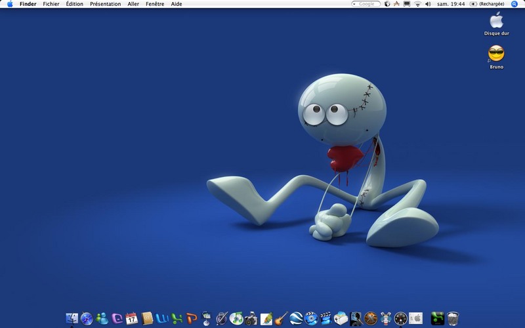Open System Preferences Apple icon in Dock
The image size is (525, 328).
click(x=415, y=318)
